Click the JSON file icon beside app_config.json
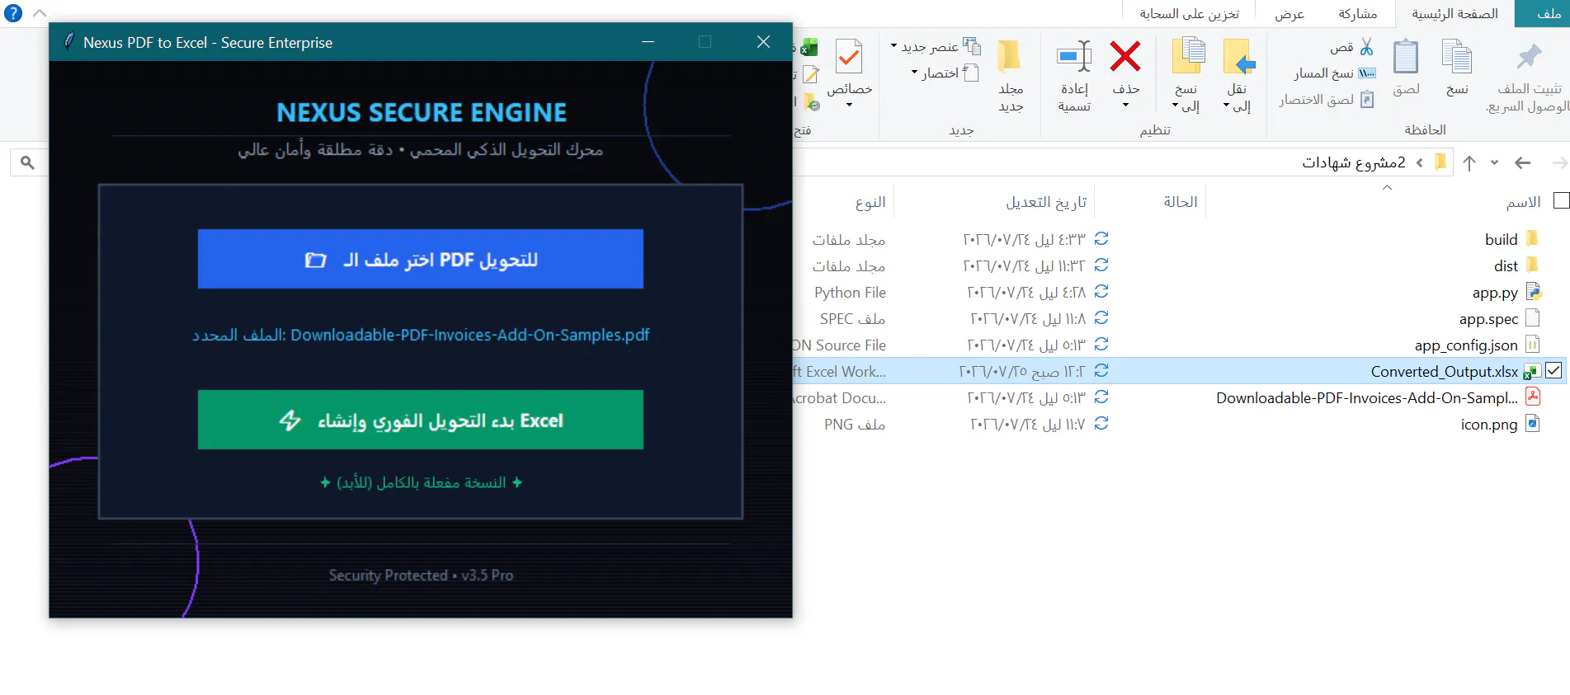This screenshot has height=695, width=1570. [1533, 344]
